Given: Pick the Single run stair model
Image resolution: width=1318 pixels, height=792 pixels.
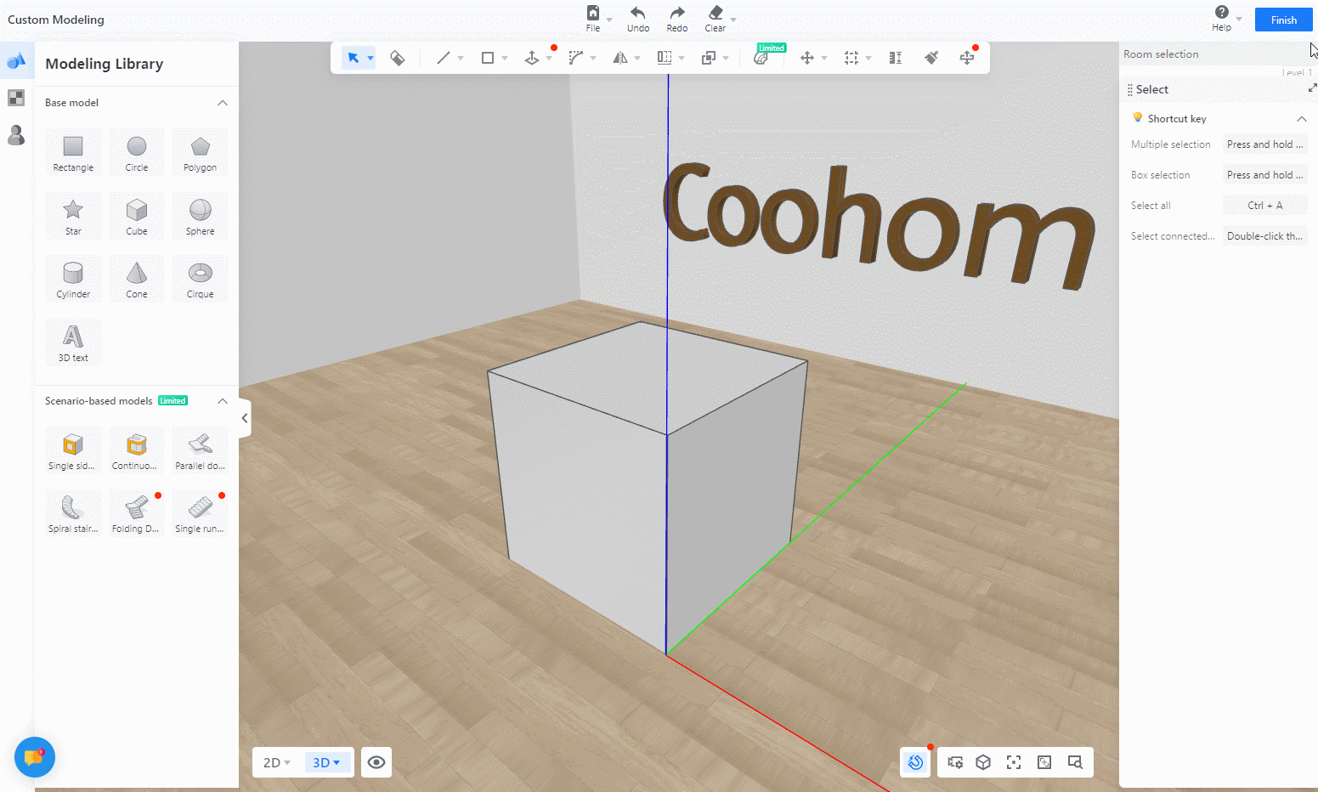Looking at the screenshot, I should pyautogui.click(x=201, y=513).
